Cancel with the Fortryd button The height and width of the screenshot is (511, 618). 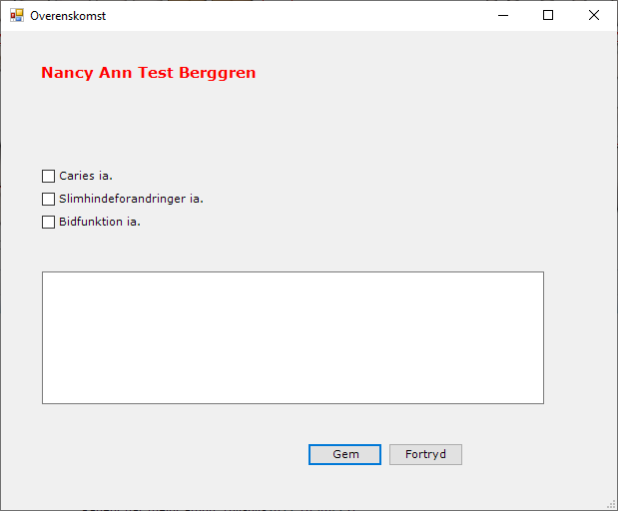[425, 455]
